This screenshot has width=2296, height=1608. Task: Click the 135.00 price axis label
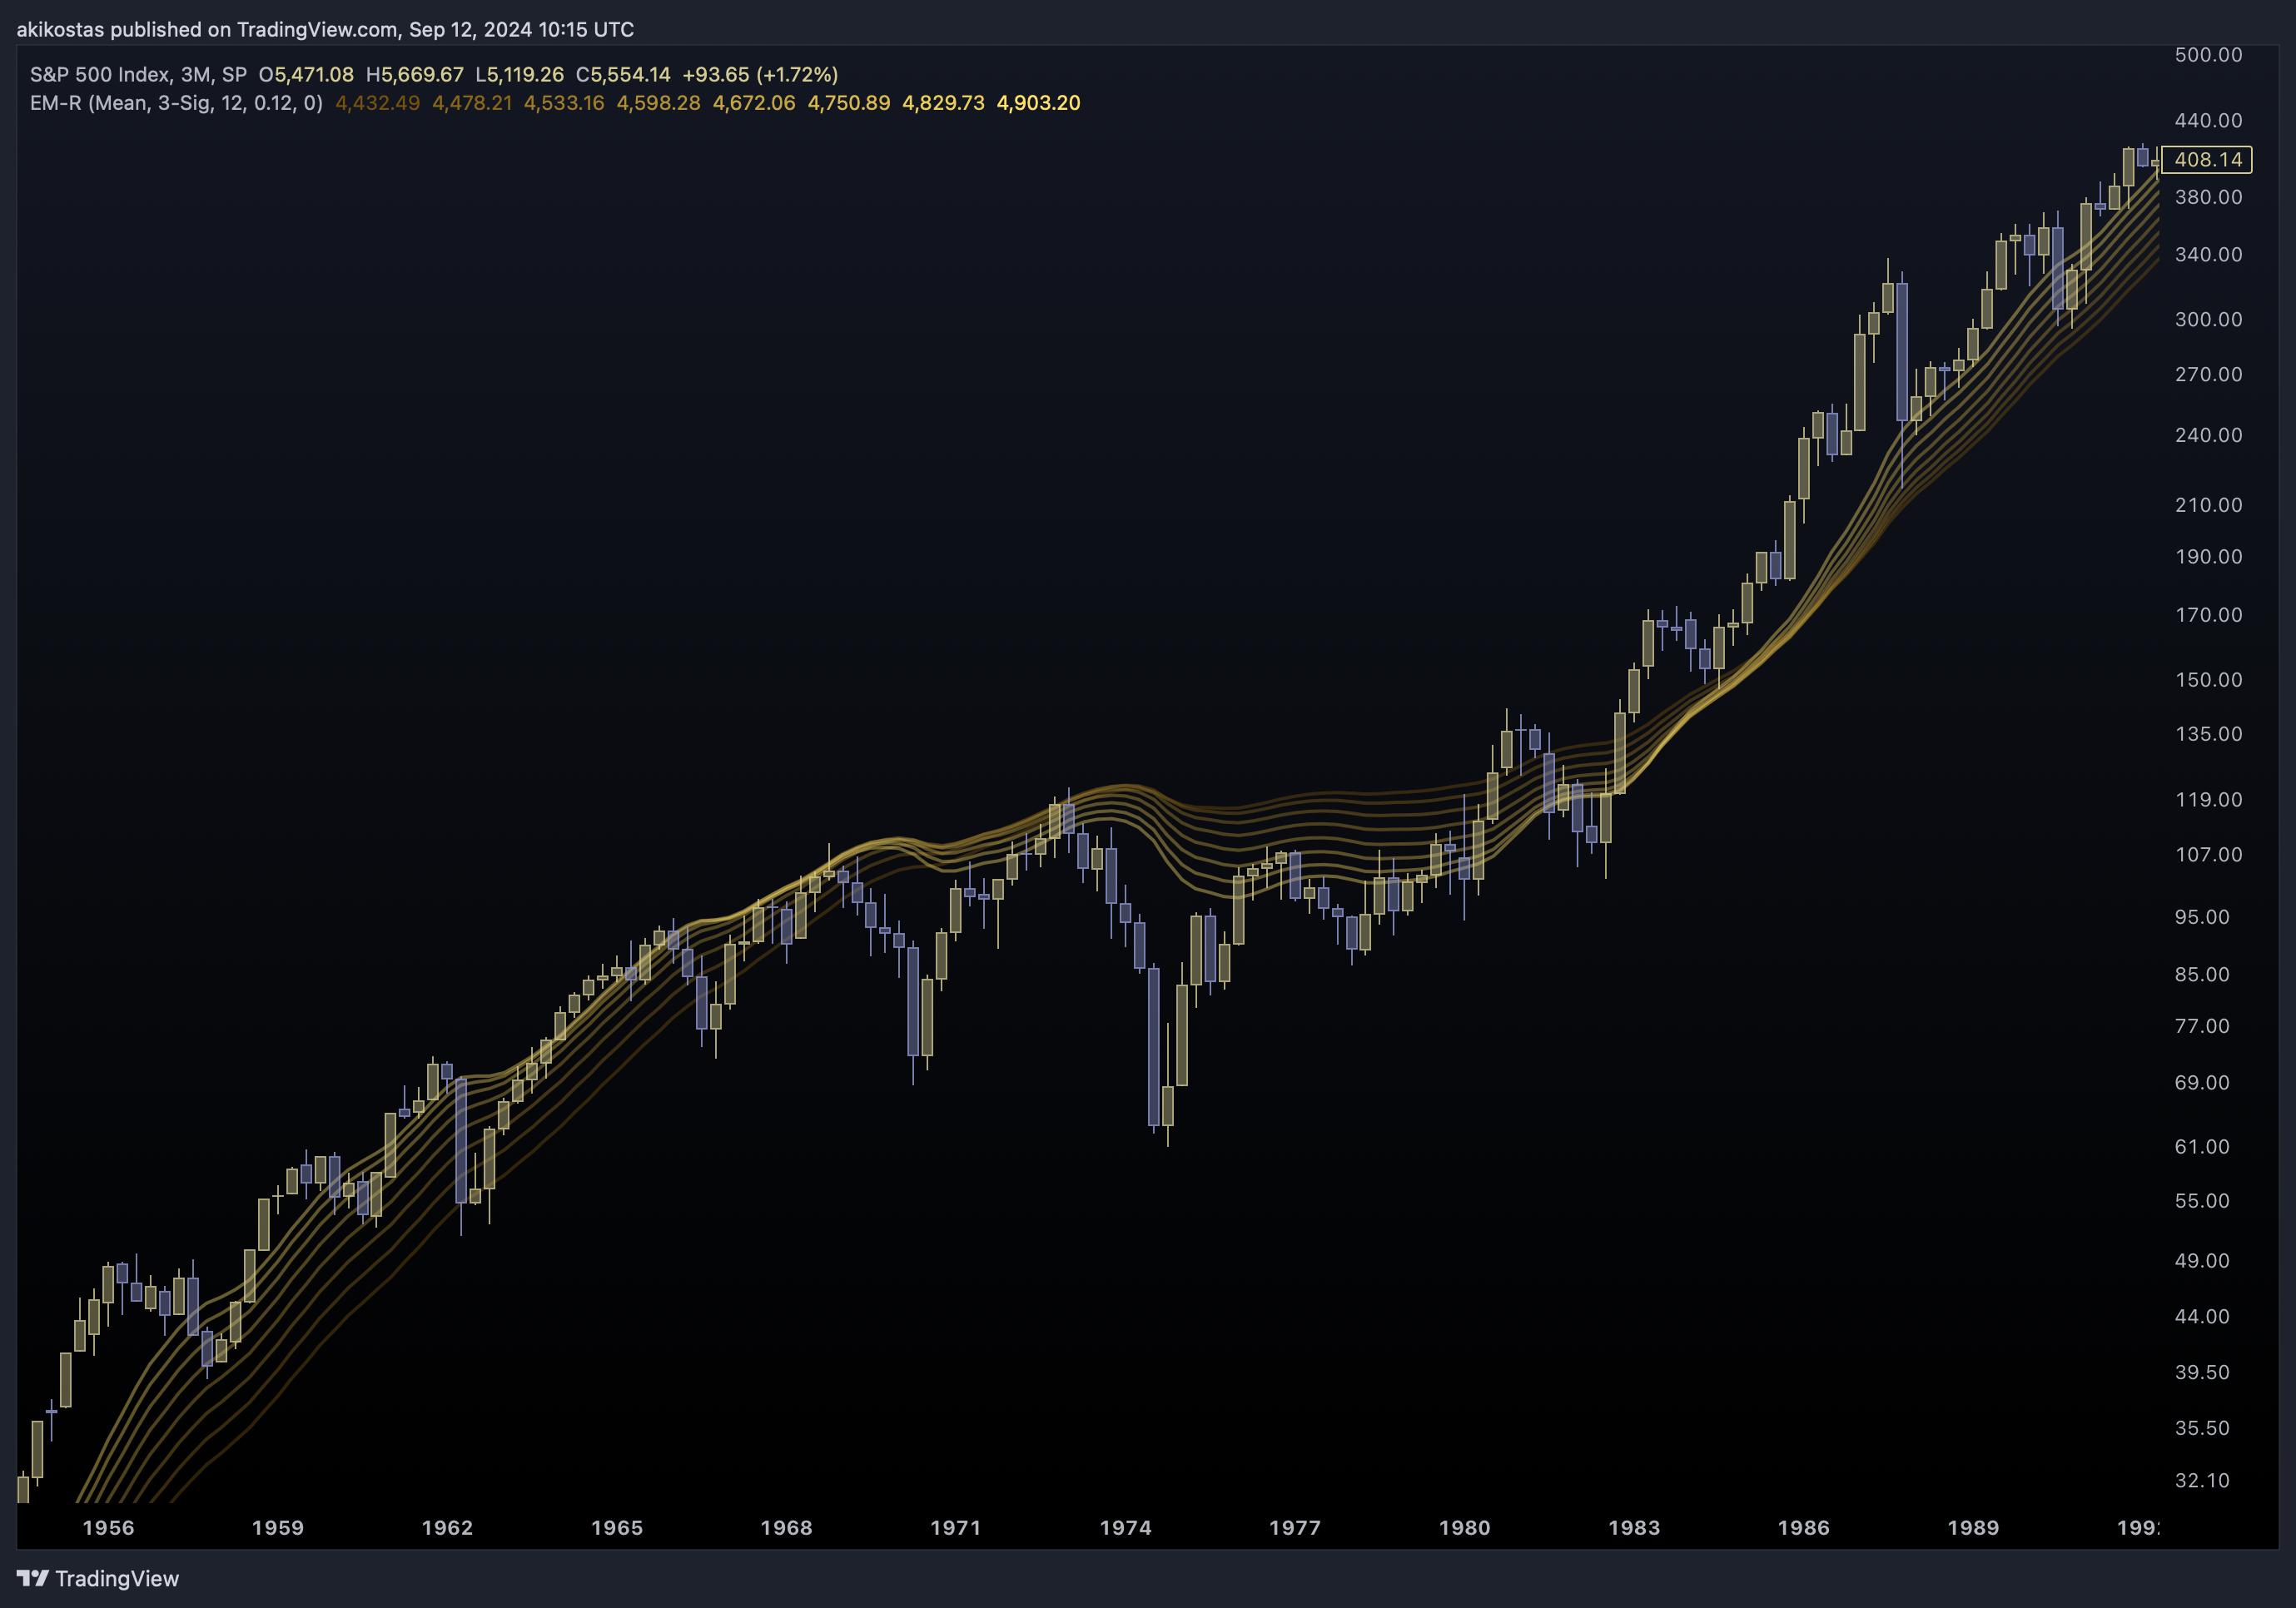click(x=2208, y=734)
